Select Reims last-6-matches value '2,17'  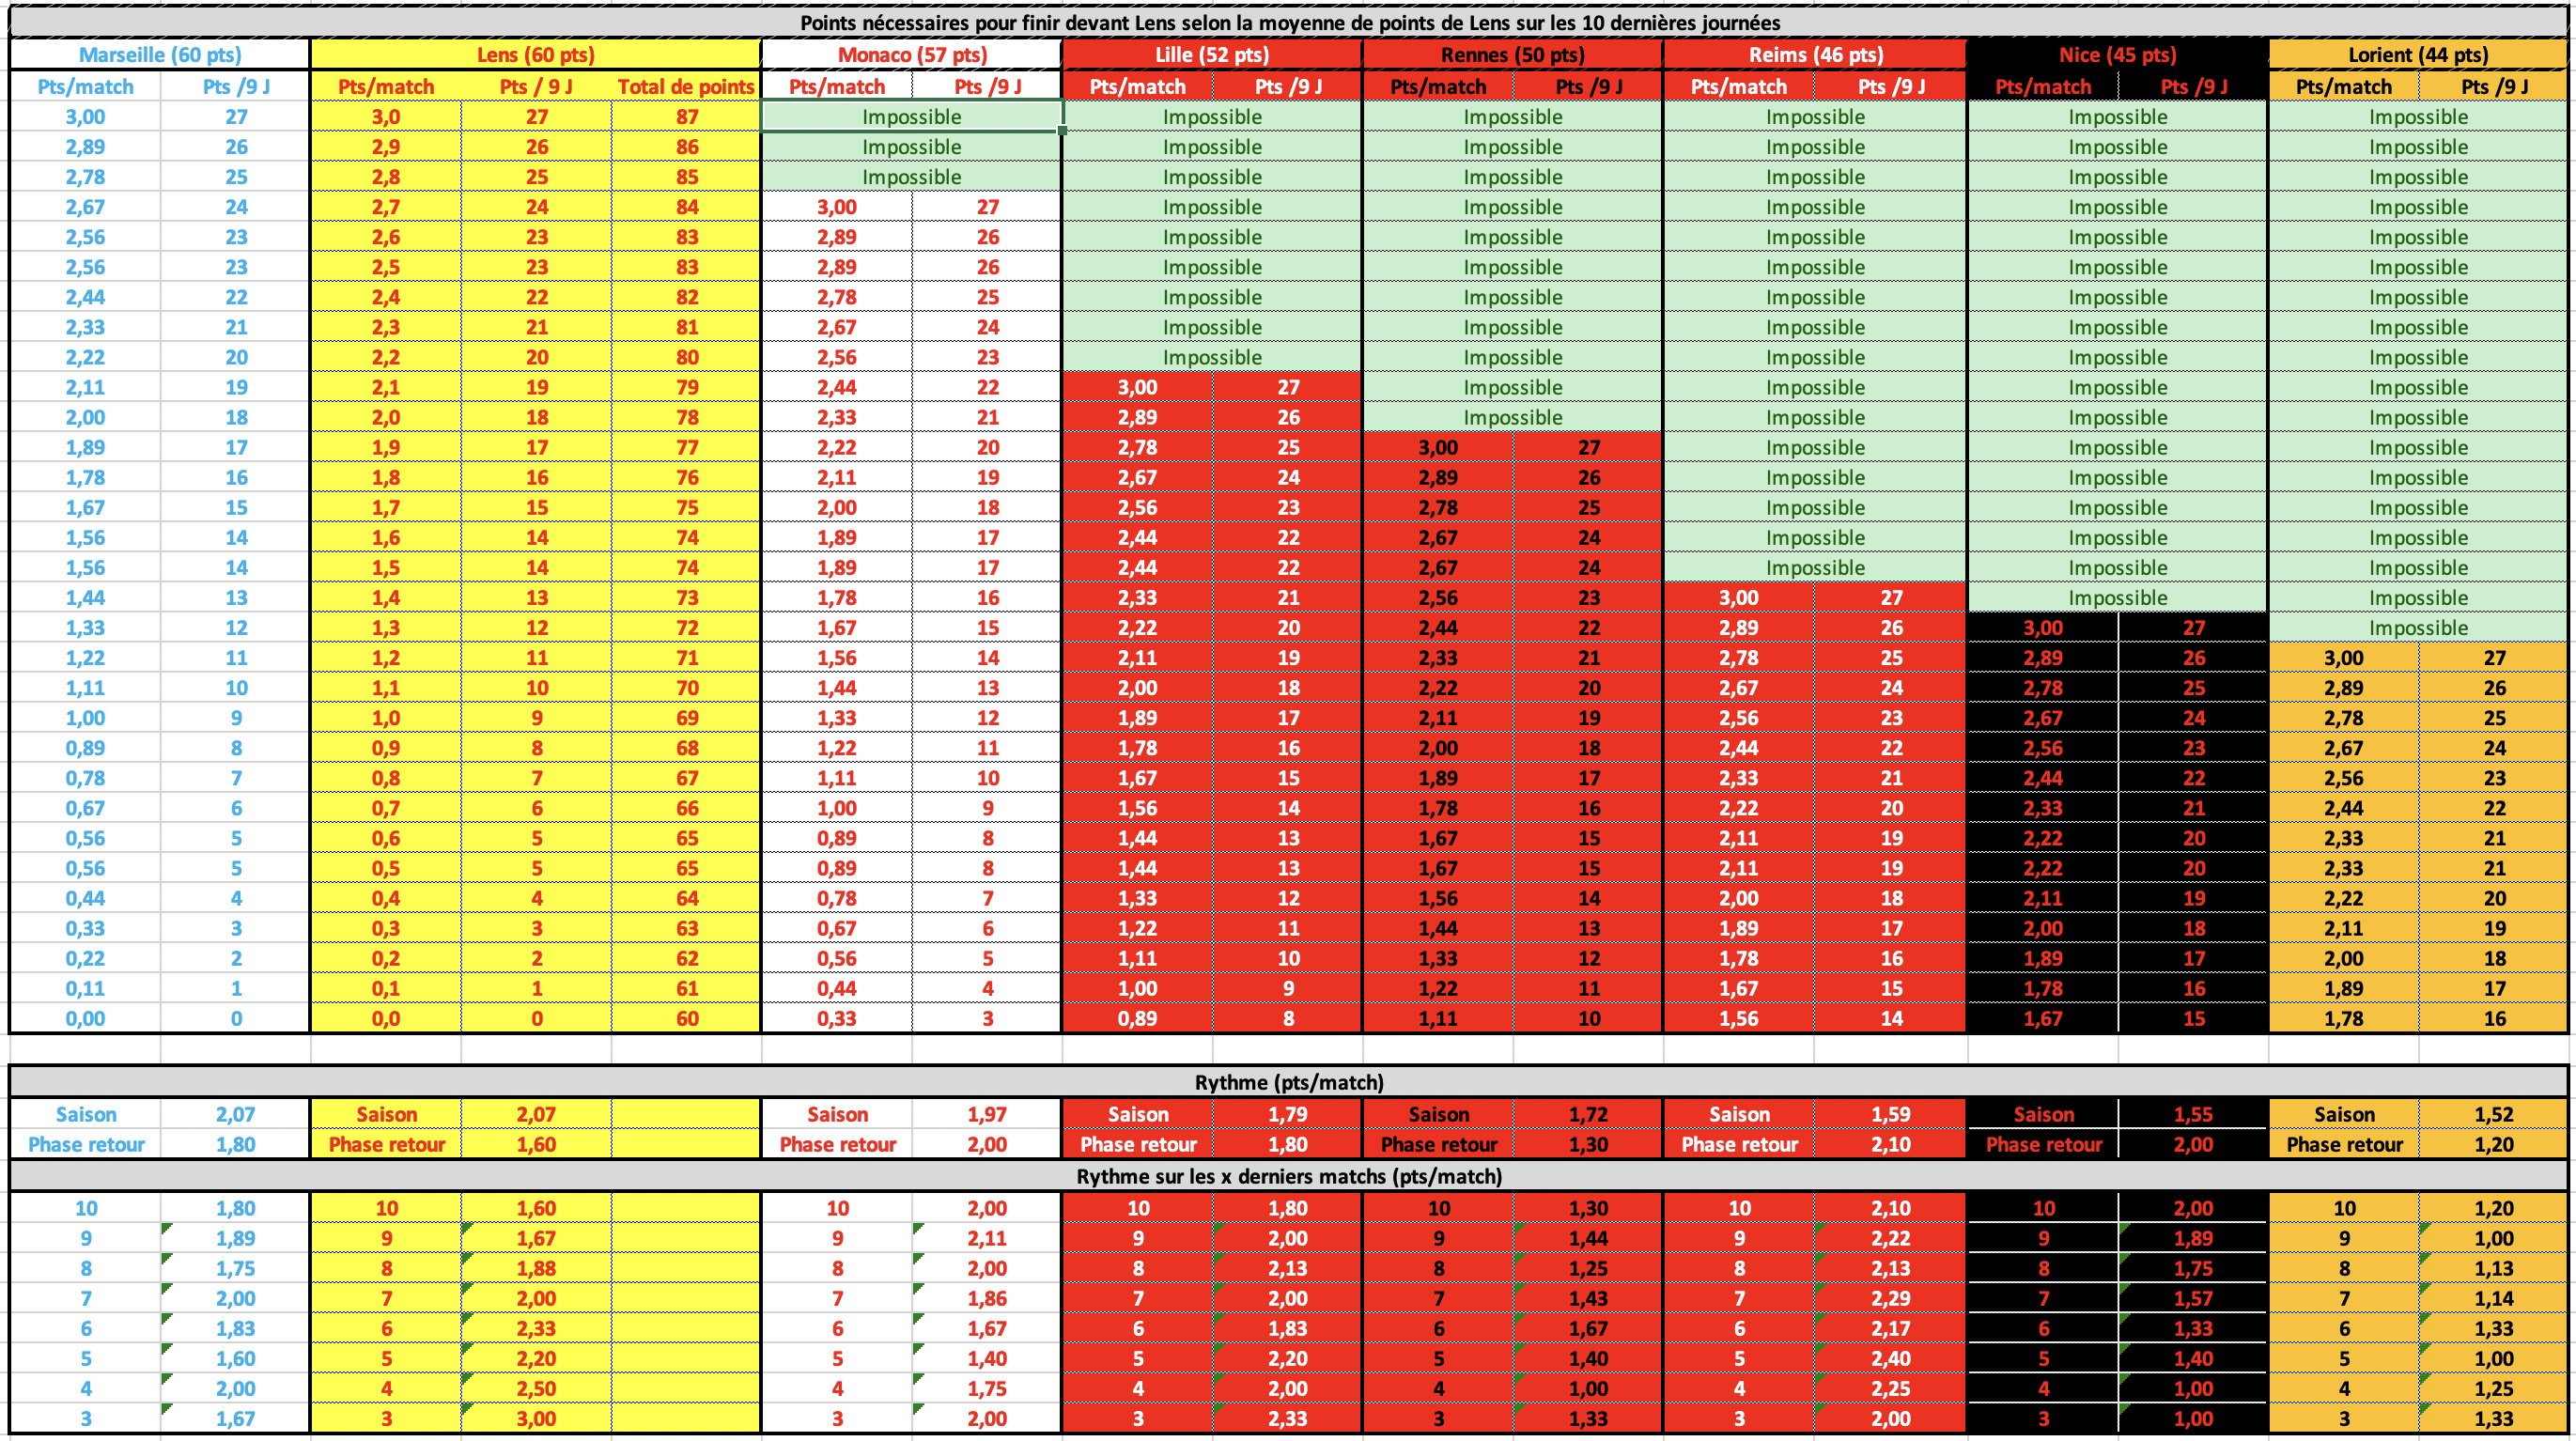1890,1328
